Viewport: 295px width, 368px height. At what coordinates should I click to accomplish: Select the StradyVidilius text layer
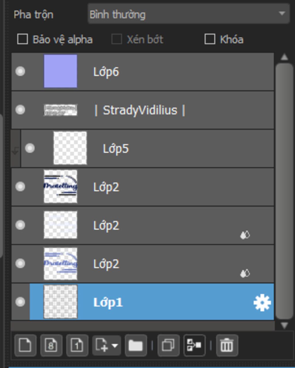click(x=143, y=110)
